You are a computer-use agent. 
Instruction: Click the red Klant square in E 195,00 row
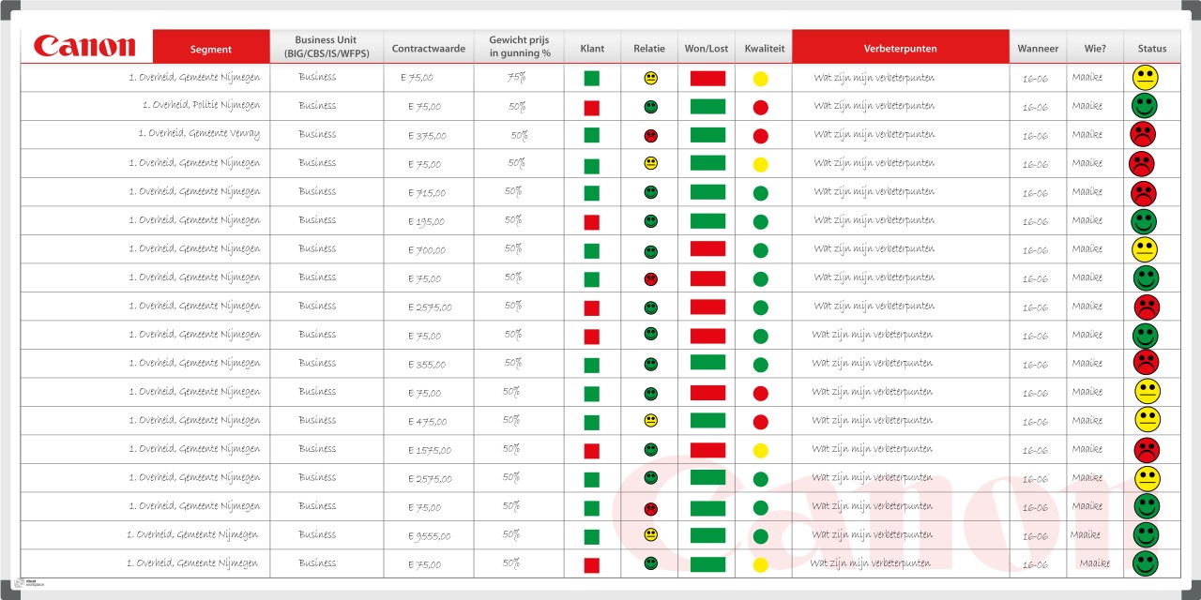591,222
